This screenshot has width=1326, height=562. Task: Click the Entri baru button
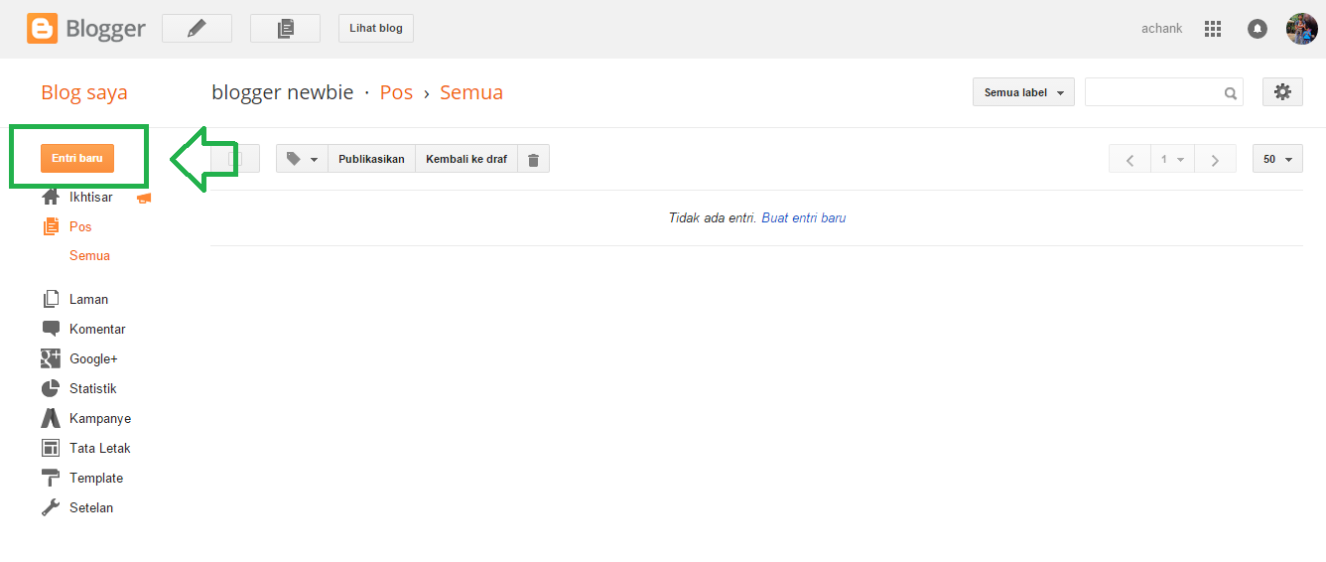77,159
